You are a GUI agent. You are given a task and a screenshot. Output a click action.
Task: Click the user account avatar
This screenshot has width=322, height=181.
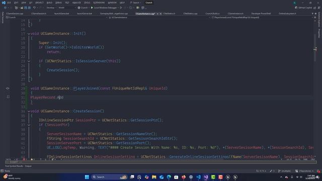295,3
